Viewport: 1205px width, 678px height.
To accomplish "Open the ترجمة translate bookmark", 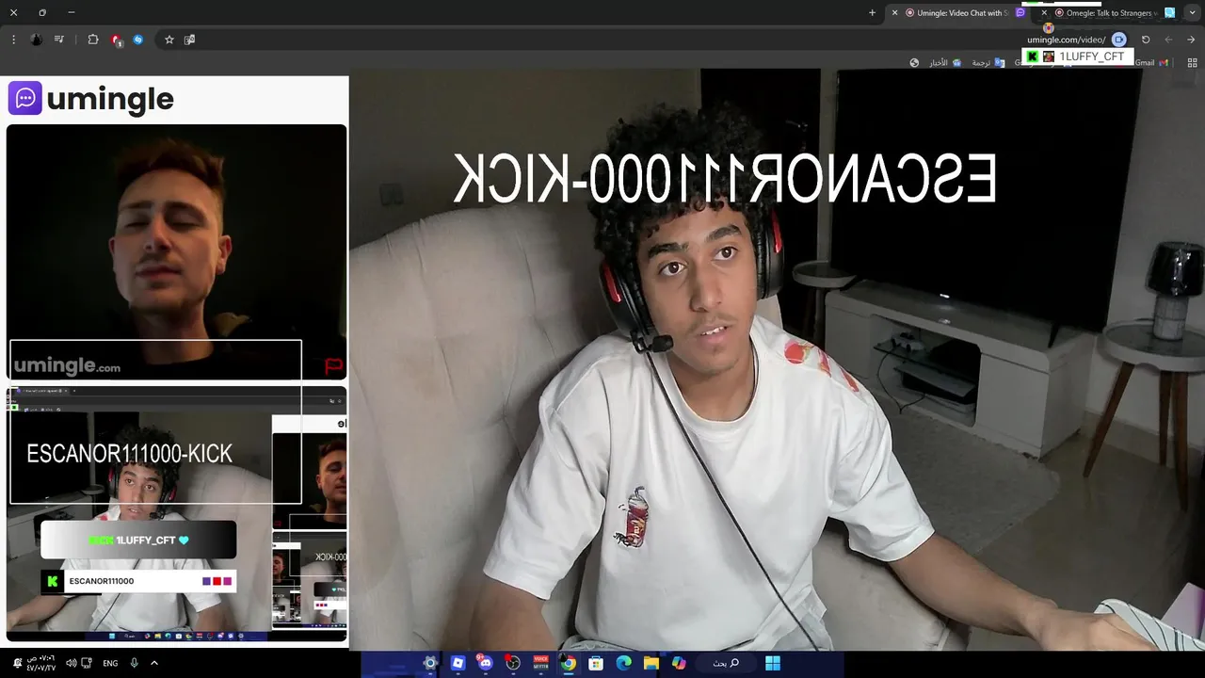I will click(988, 63).
